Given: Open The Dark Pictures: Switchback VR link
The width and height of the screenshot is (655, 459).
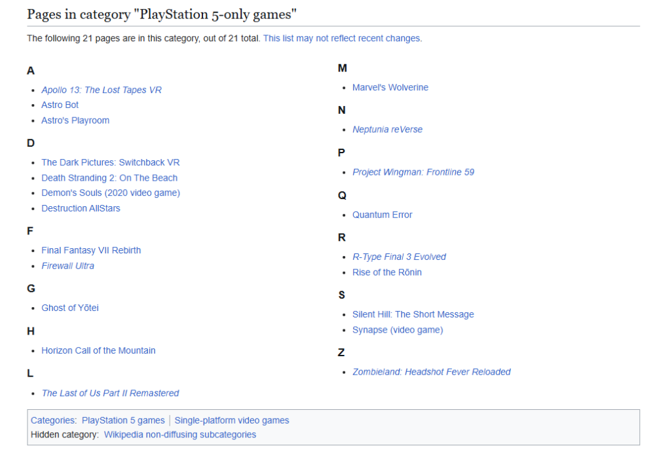Looking at the screenshot, I should coord(110,162).
